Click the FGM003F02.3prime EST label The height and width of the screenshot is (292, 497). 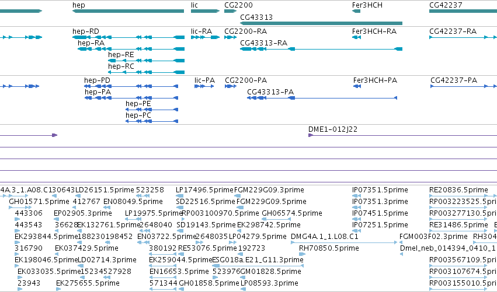(433, 237)
